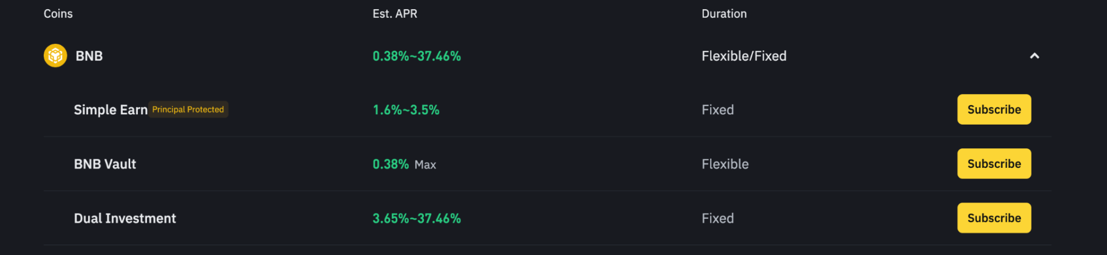Click the 3.65%~37.46% Dual Investment APR
This screenshot has height=255, width=1107.
click(417, 219)
